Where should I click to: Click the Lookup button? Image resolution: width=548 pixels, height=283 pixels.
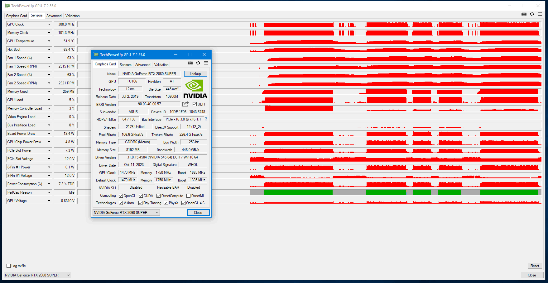pos(195,74)
